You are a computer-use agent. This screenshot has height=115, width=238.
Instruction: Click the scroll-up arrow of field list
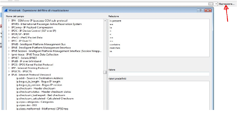[105, 21]
